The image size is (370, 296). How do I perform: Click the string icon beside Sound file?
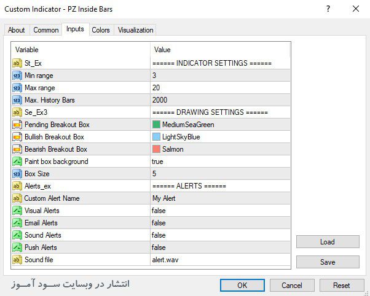coord(17,259)
